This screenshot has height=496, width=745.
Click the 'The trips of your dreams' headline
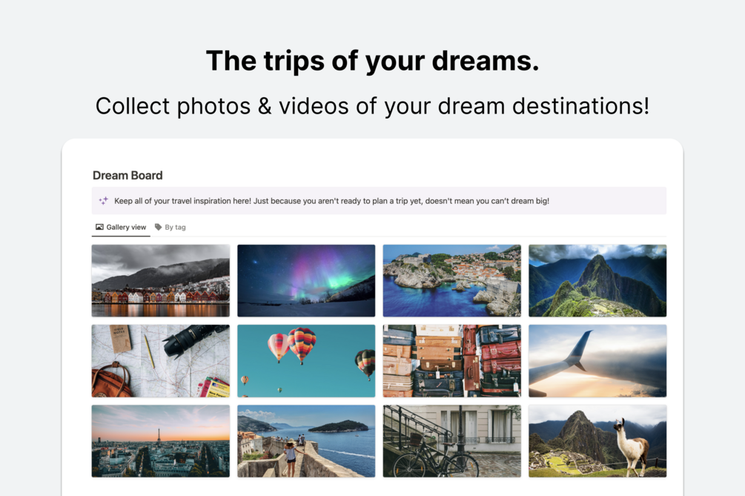click(x=372, y=61)
